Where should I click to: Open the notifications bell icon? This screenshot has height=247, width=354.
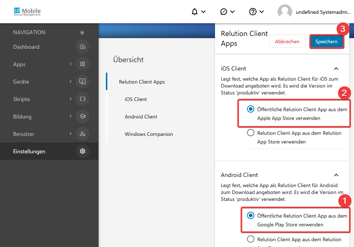click(195, 12)
